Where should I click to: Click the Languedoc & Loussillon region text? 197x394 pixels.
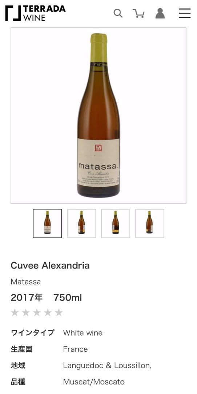[107, 366]
